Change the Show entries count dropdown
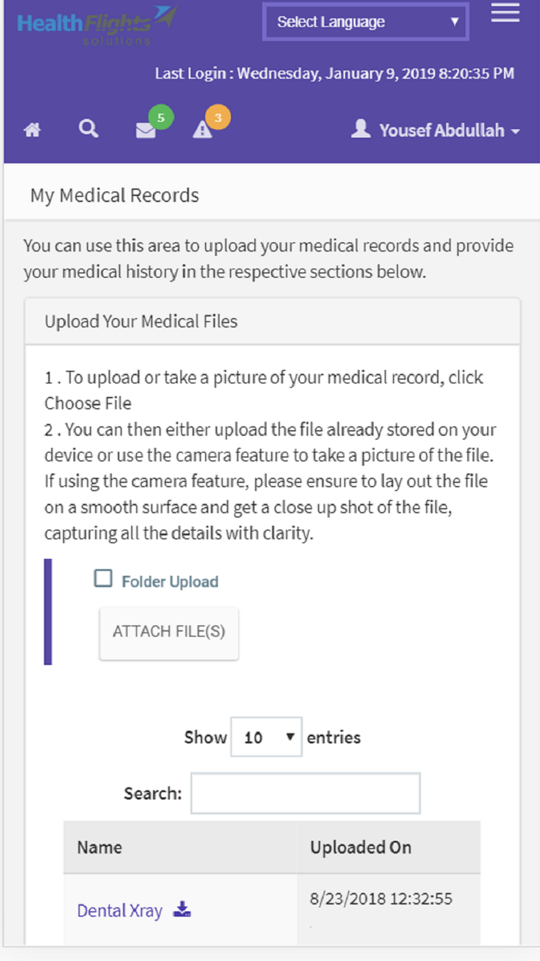 [266, 737]
